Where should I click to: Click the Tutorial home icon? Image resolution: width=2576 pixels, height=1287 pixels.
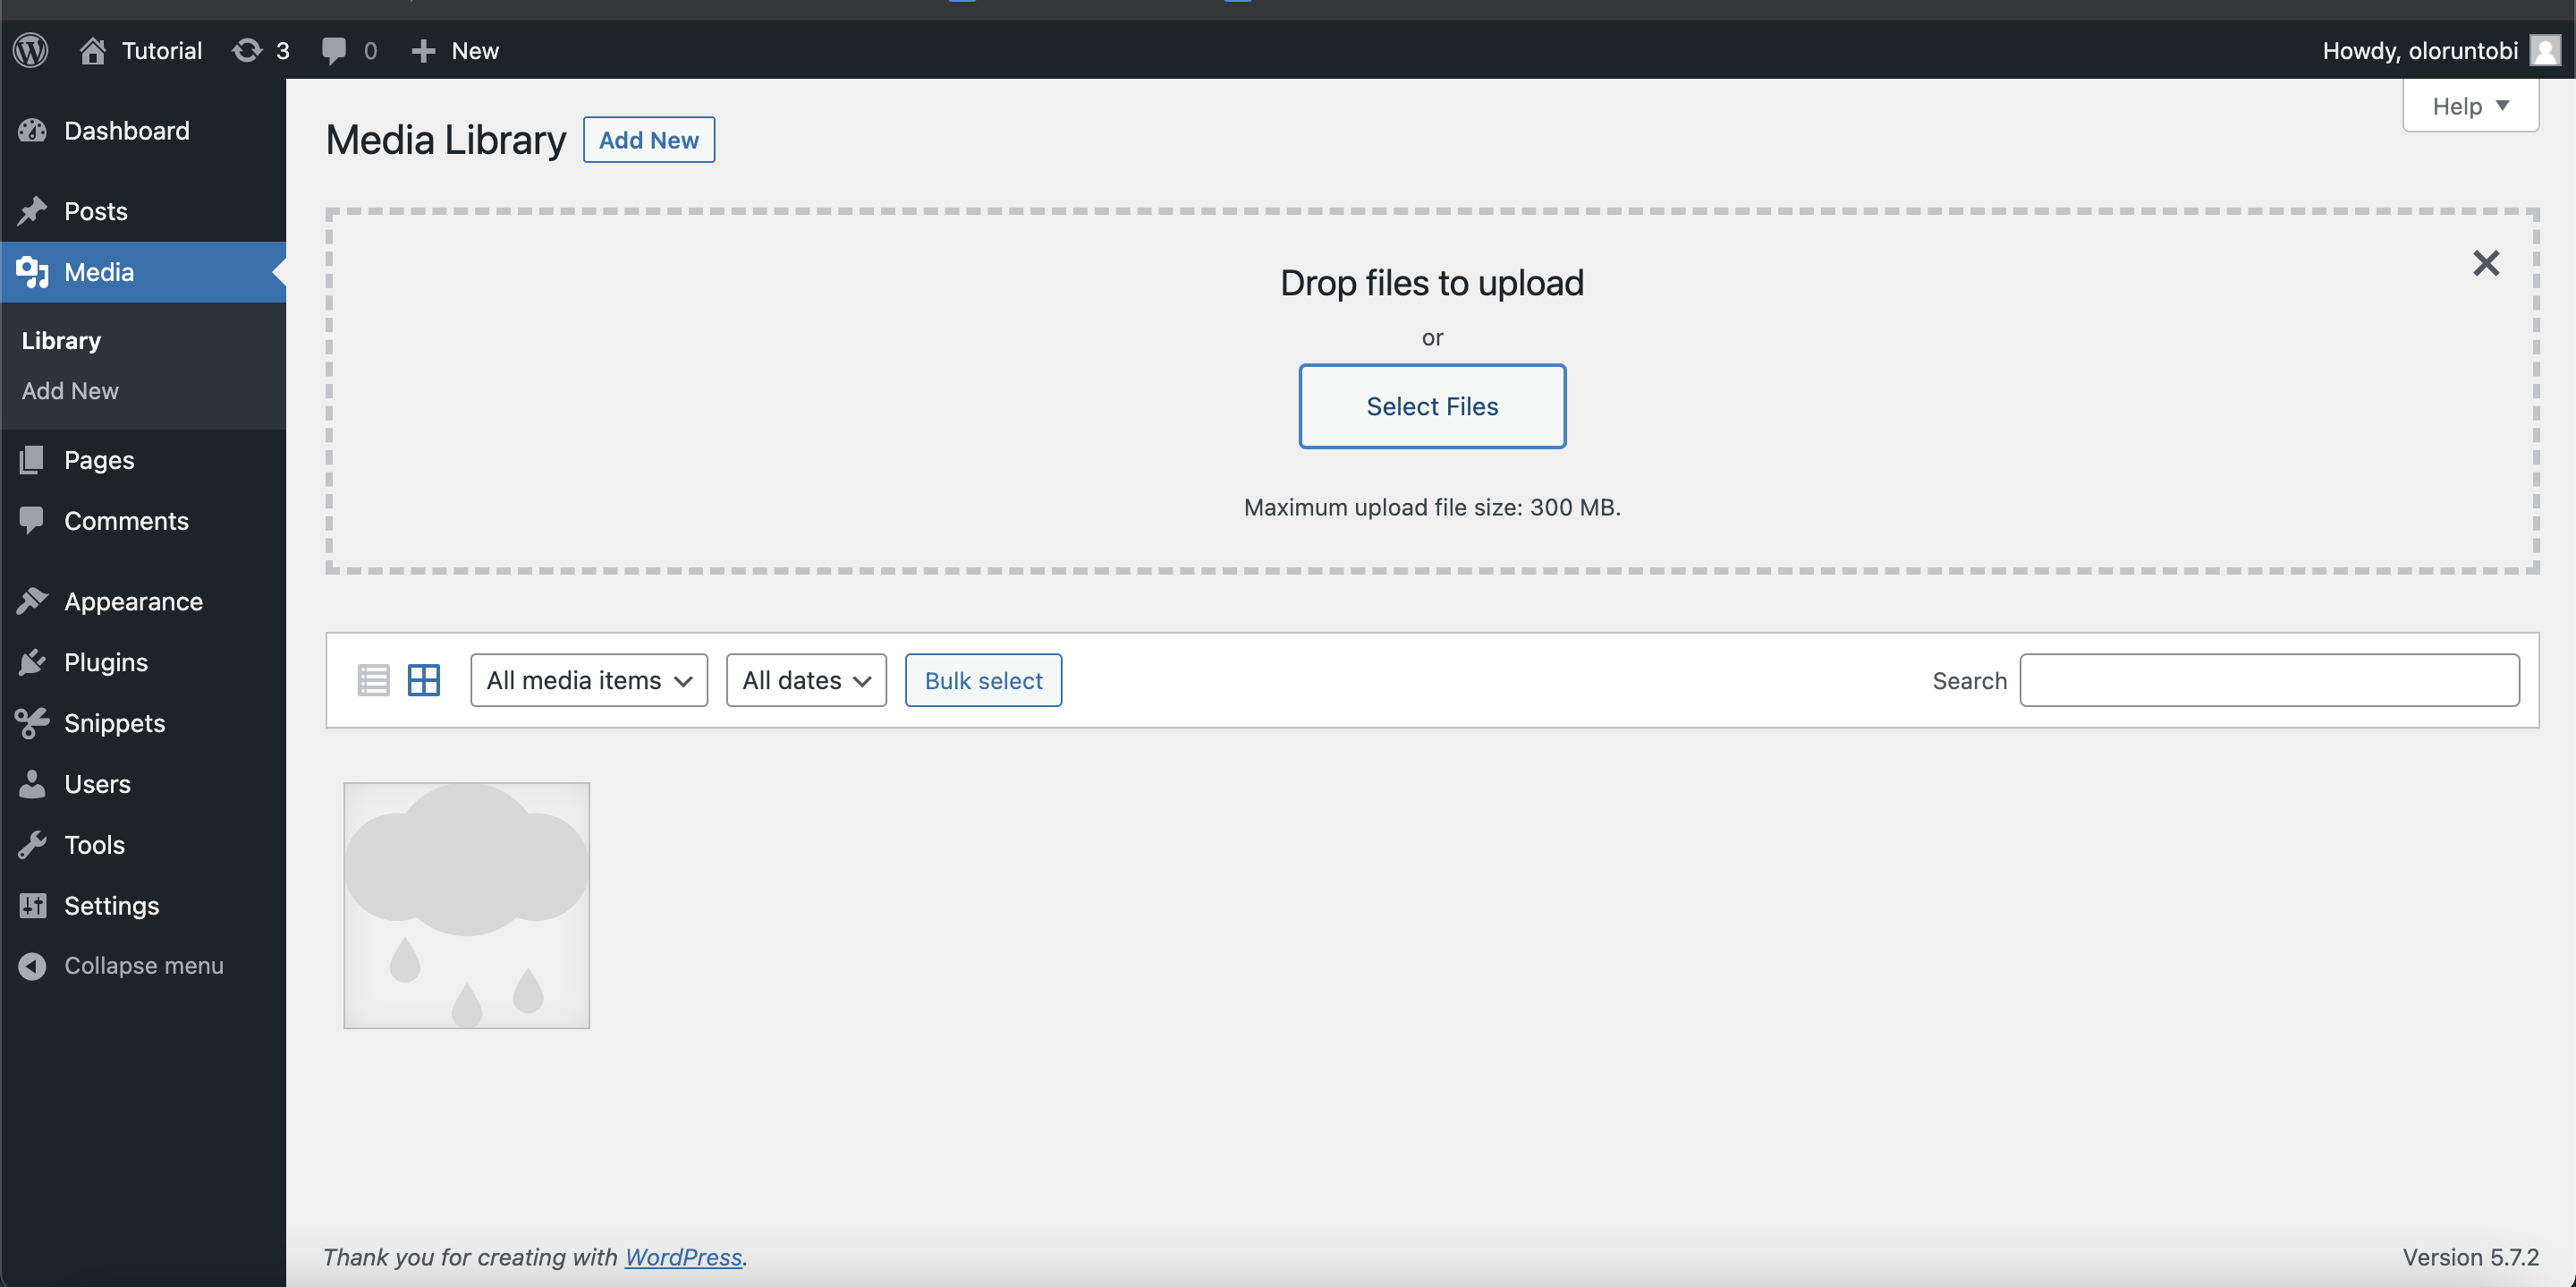click(93, 50)
